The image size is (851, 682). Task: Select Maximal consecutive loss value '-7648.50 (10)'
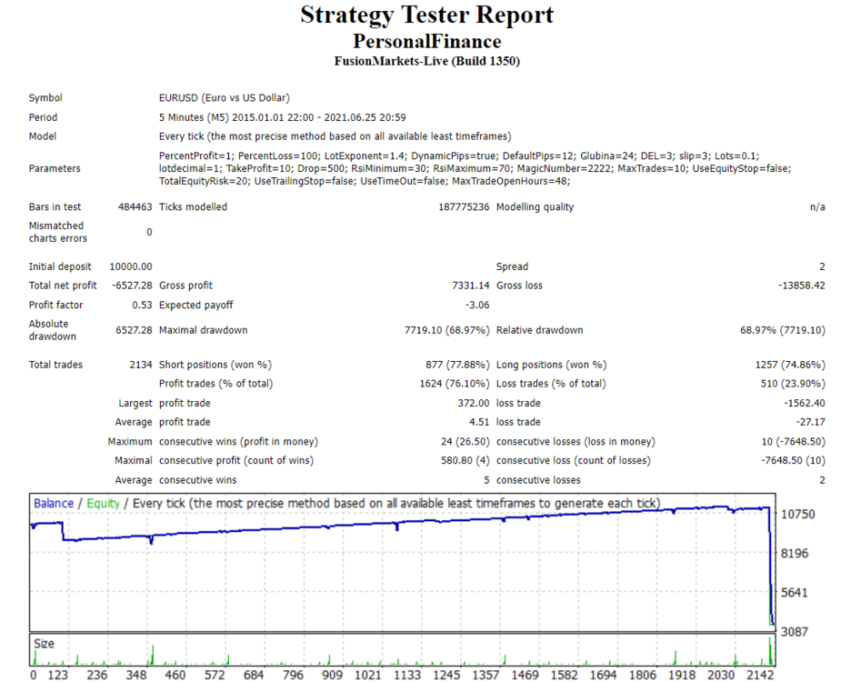(794, 460)
